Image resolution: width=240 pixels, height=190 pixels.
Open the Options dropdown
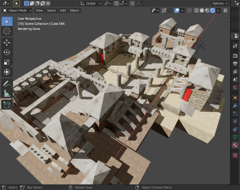point(219,3)
